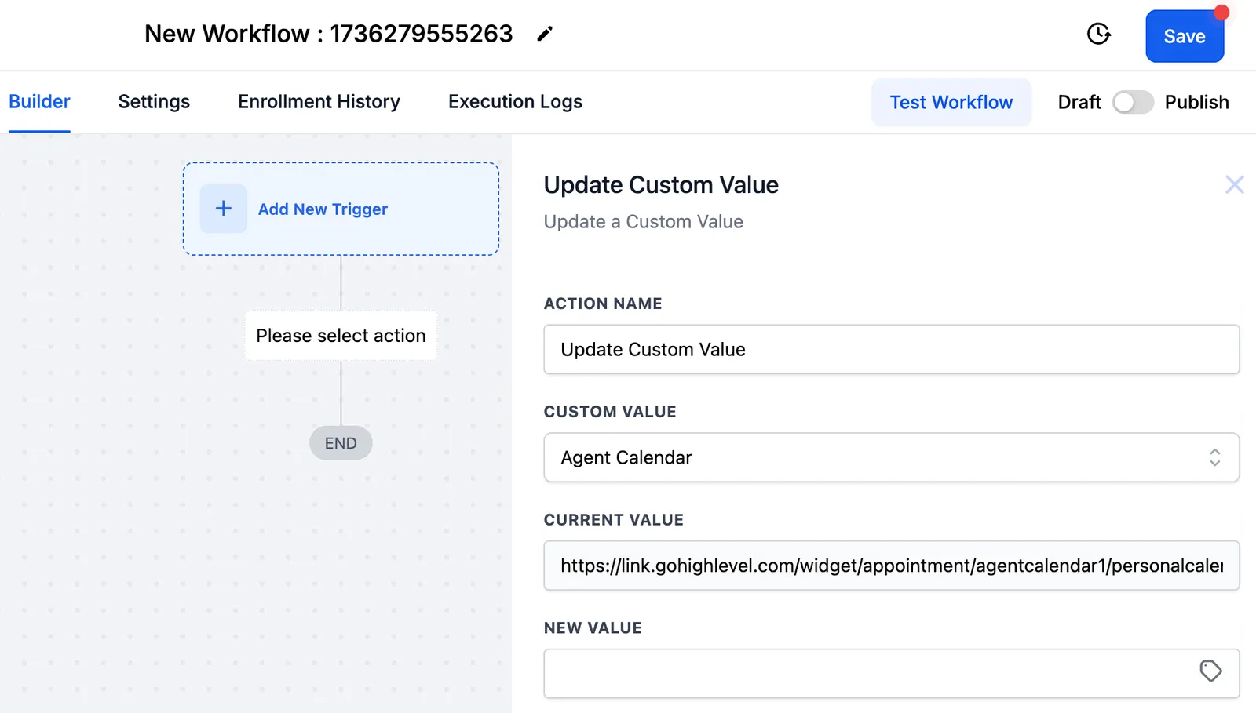Click the plus icon in trigger box
This screenshot has width=1256, height=713.
point(224,209)
